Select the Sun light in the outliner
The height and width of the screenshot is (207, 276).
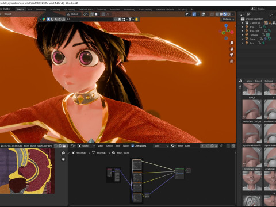(x=251, y=43)
